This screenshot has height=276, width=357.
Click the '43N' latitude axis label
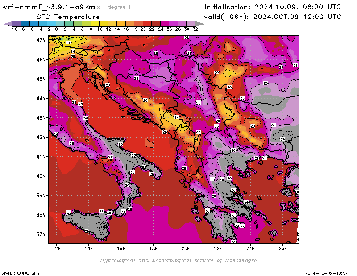(41, 118)
